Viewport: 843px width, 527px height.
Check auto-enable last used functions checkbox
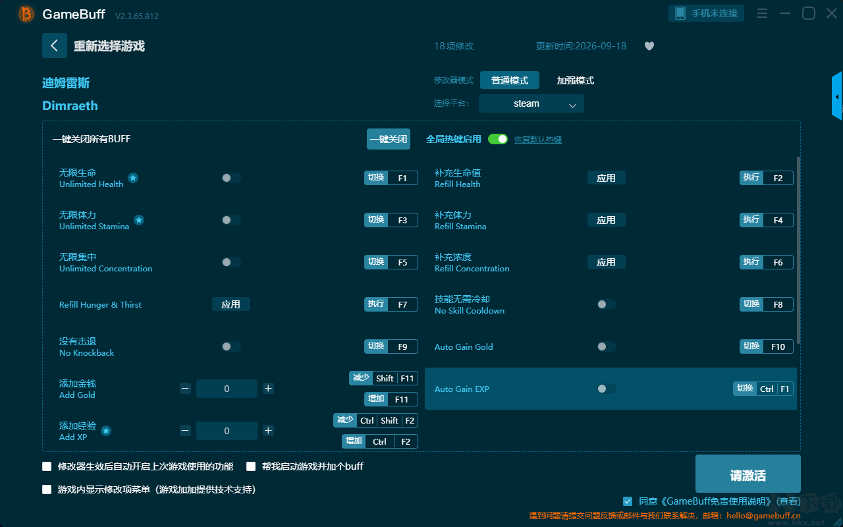pyautogui.click(x=47, y=466)
